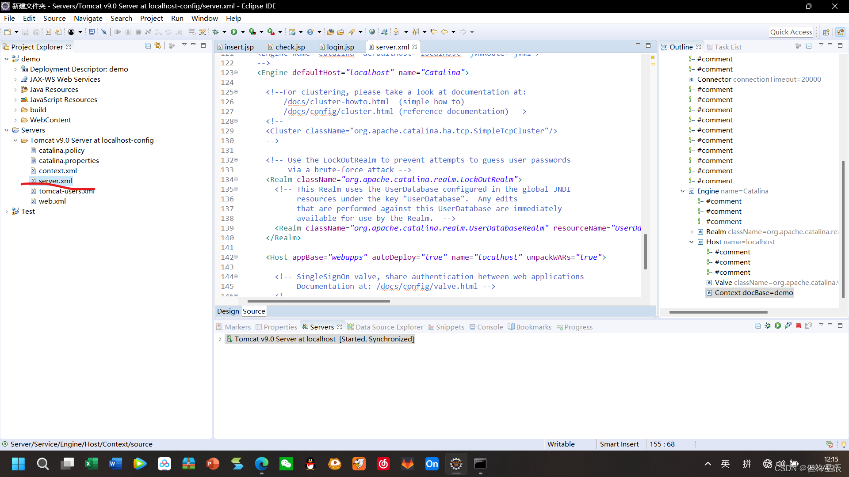The image size is (849, 477).
Task: Click the Save All toolbar icon
Action: (x=36, y=31)
